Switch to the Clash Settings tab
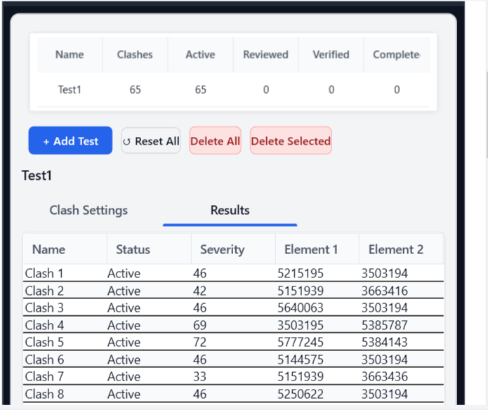Image resolution: width=488 pixels, height=410 pixels. (88, 211)
